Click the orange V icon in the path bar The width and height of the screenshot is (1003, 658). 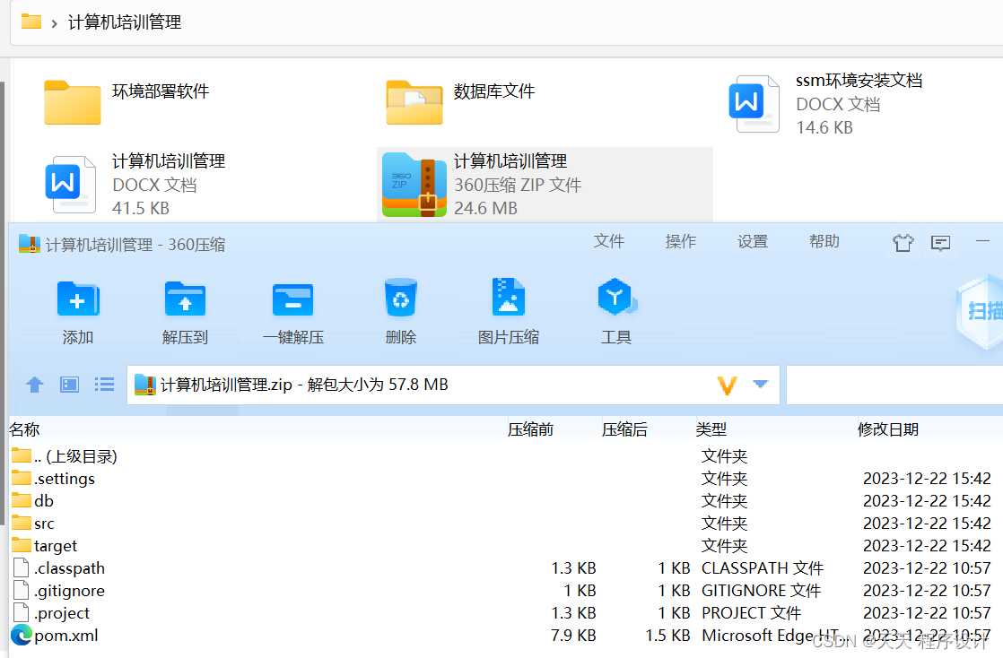coord(728,385)
